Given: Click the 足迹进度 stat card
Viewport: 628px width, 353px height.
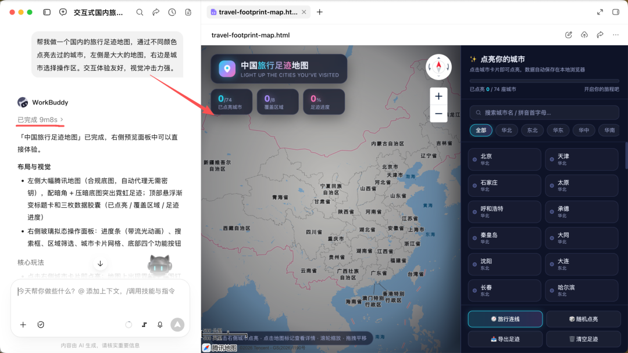Looking at the screenshot, I should (324, 102).
